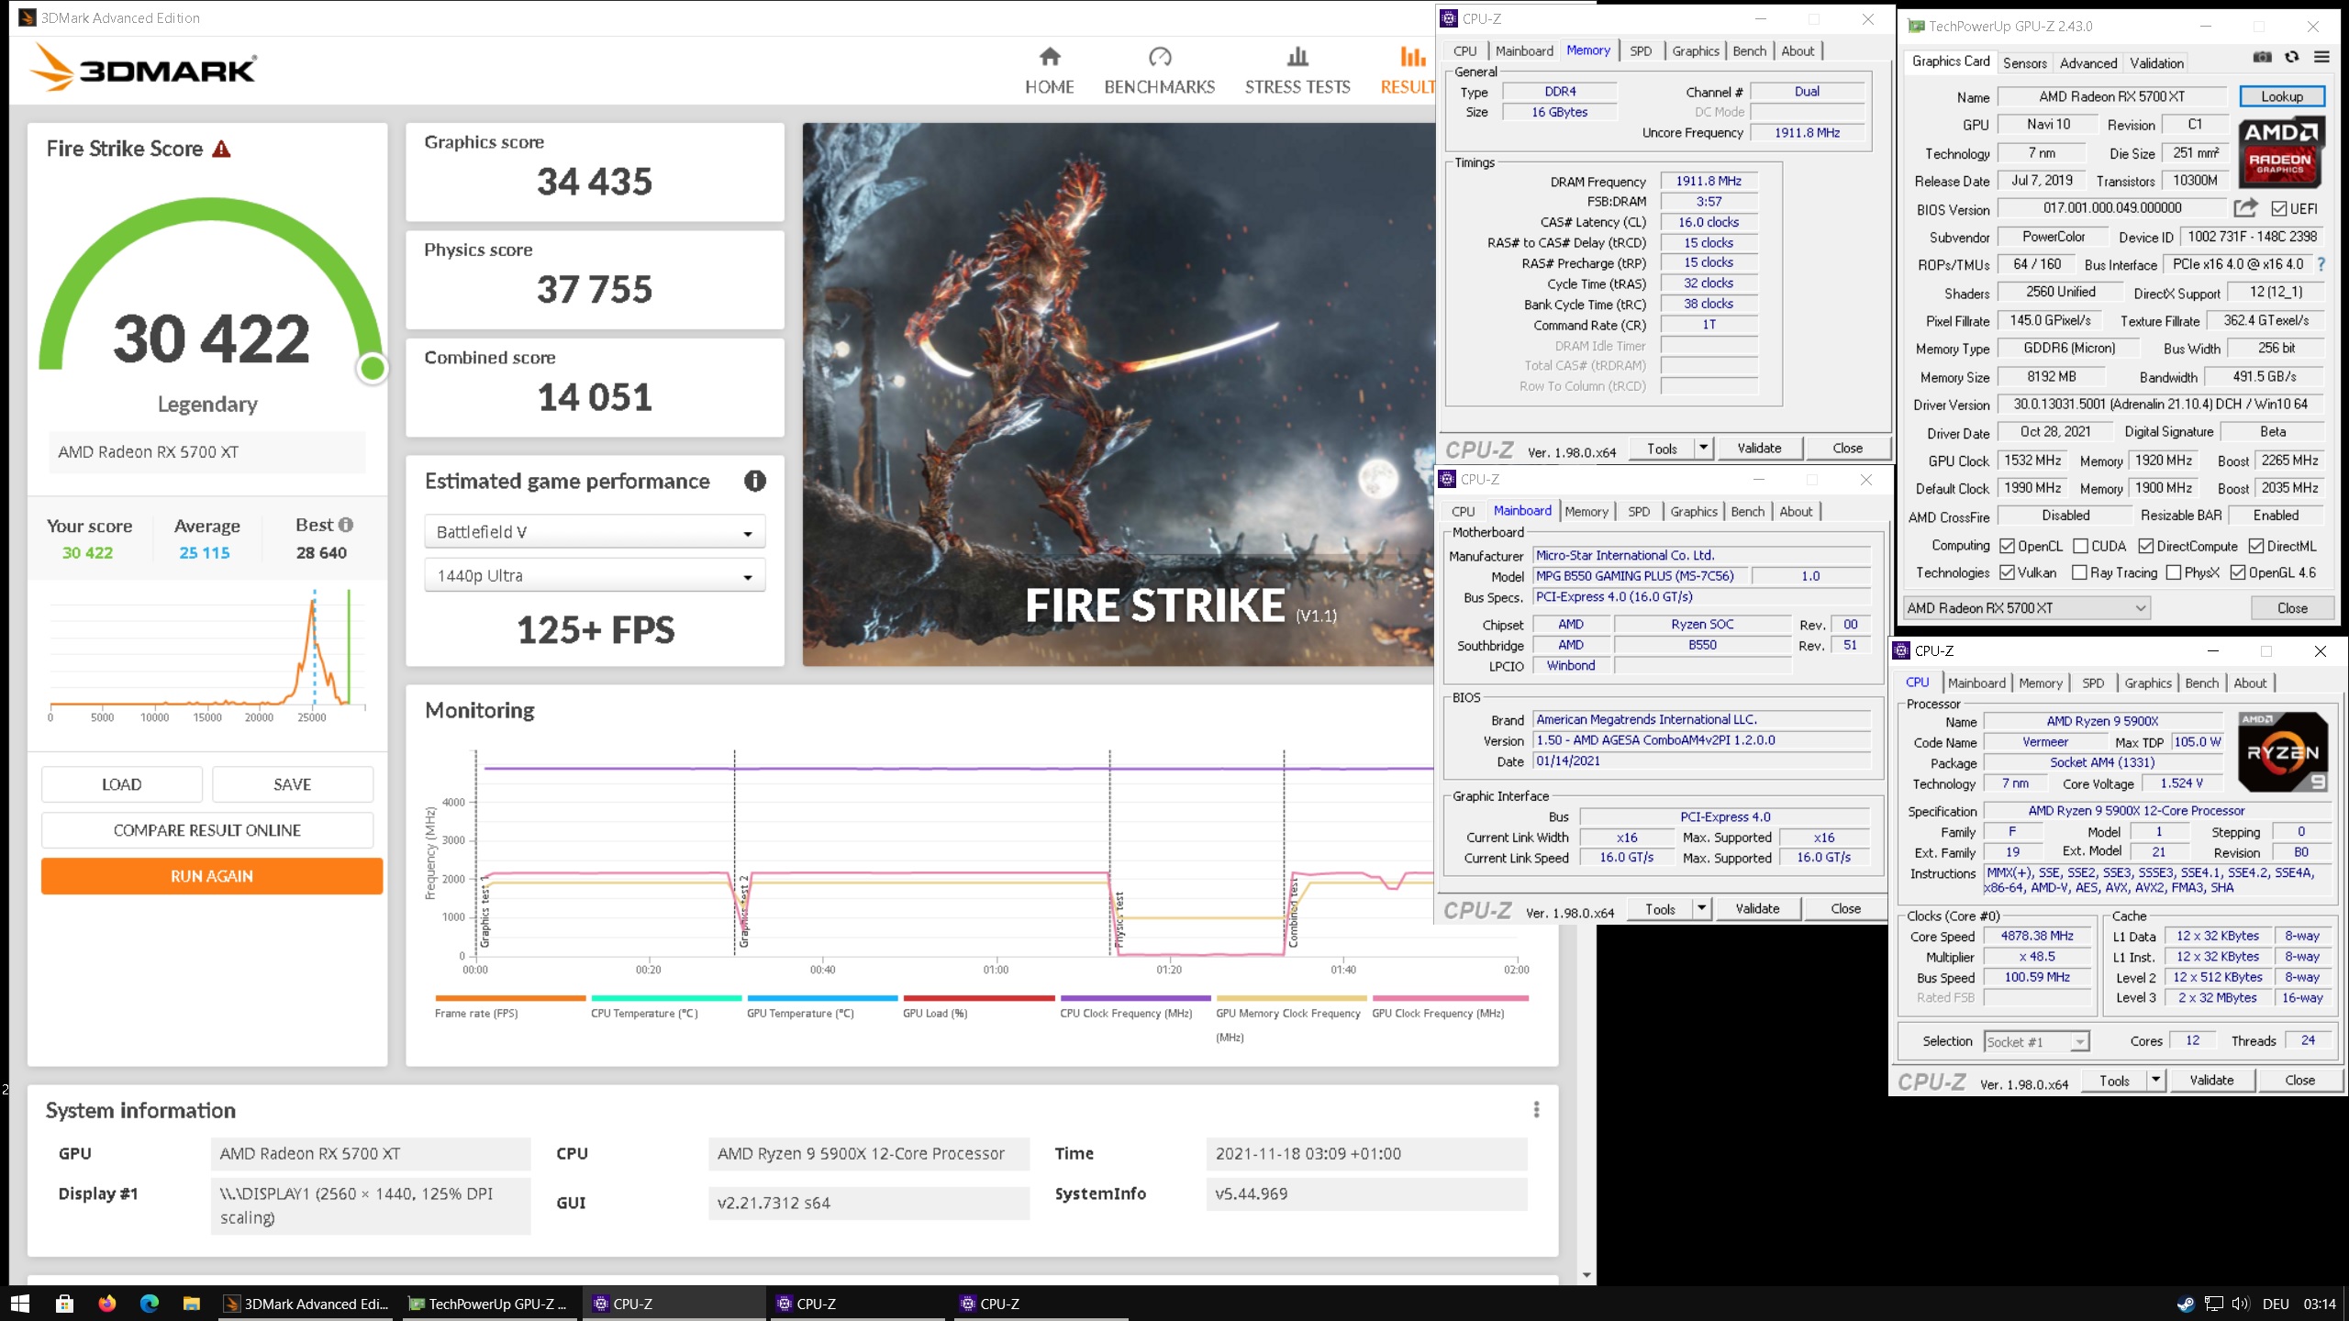Click the Bus Interface question mark
The width and height of the screenshot is (2349, 1321).
pos(2321,264)
